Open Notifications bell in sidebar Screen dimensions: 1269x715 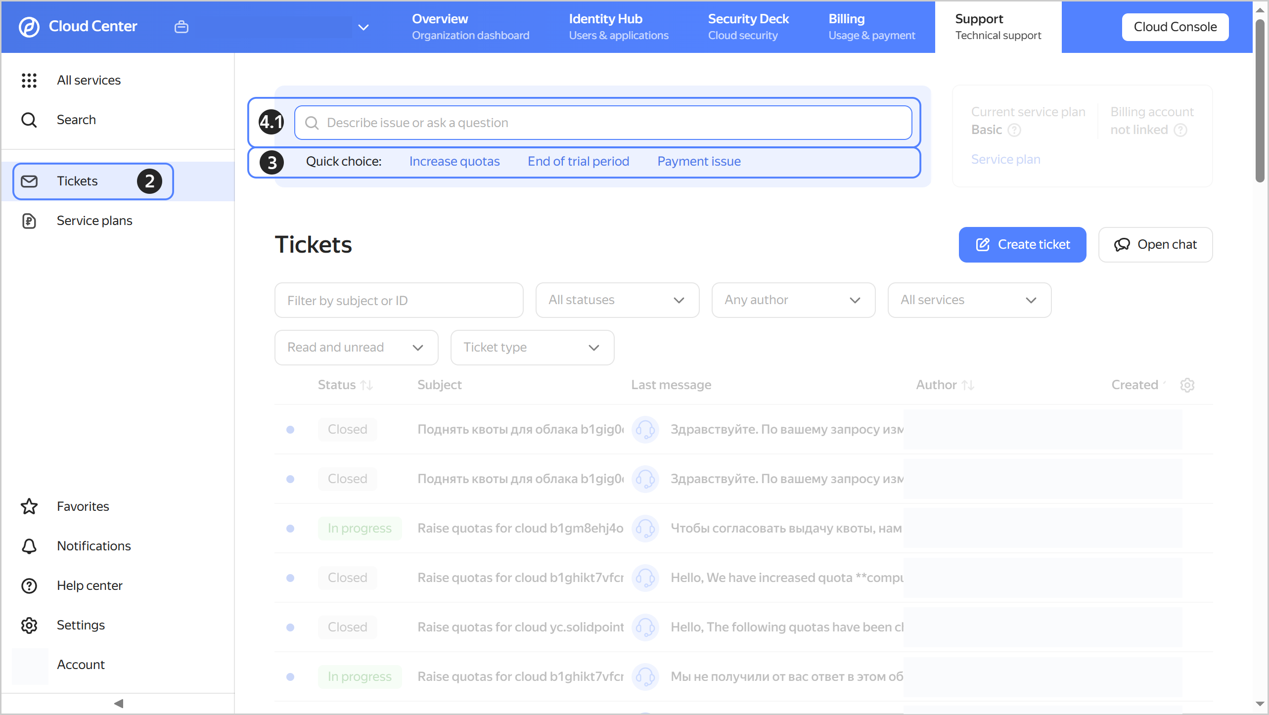pyautogui.click(x=29, y=546)
